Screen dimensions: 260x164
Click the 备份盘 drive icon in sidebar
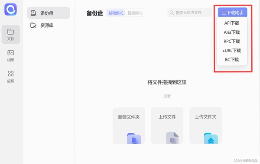click(33, 13)
